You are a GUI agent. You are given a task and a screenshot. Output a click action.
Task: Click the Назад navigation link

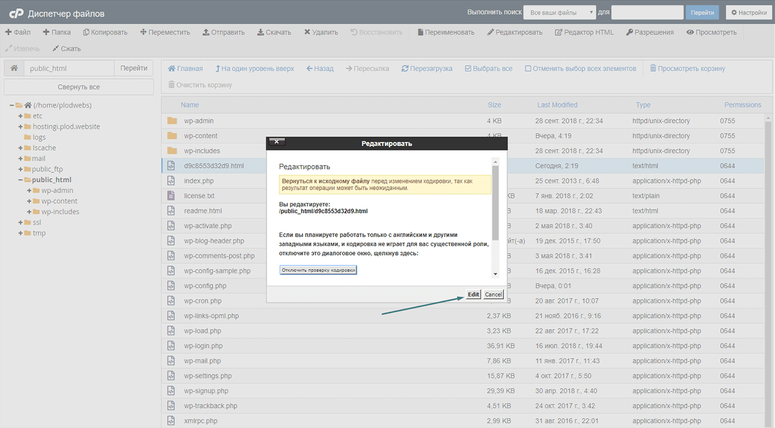320,69
